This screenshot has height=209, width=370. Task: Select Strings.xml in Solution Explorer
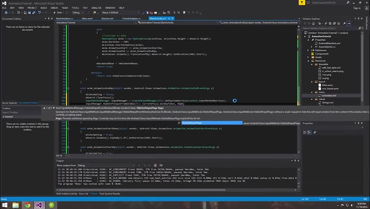(x=328, y=103)
